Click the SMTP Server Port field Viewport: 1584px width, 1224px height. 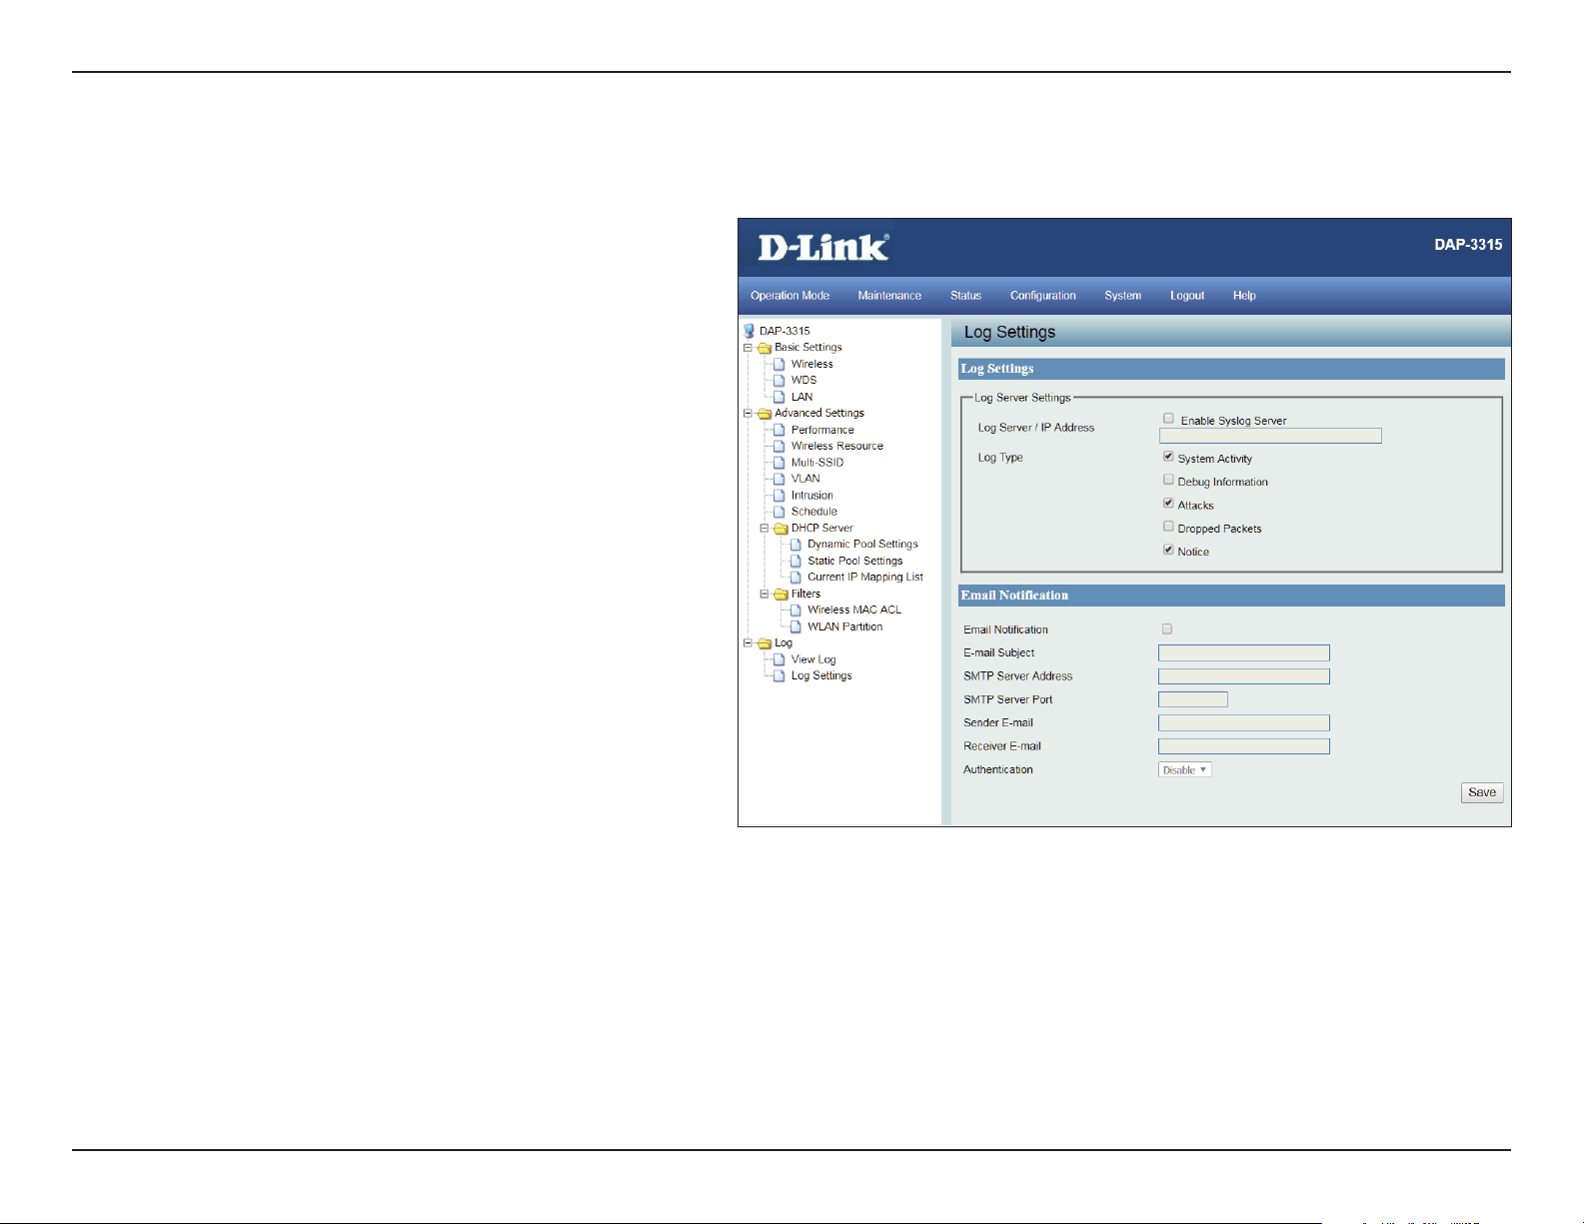tap(1193, 699)
